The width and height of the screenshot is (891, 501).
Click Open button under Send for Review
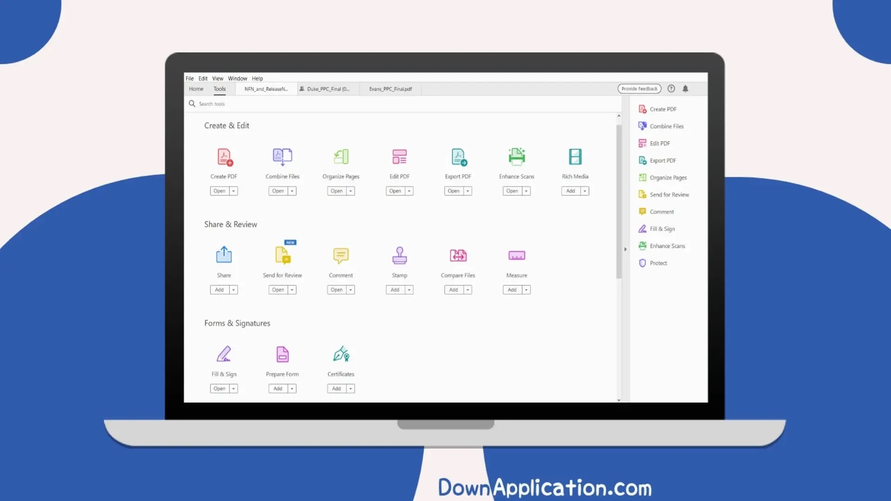278,290
